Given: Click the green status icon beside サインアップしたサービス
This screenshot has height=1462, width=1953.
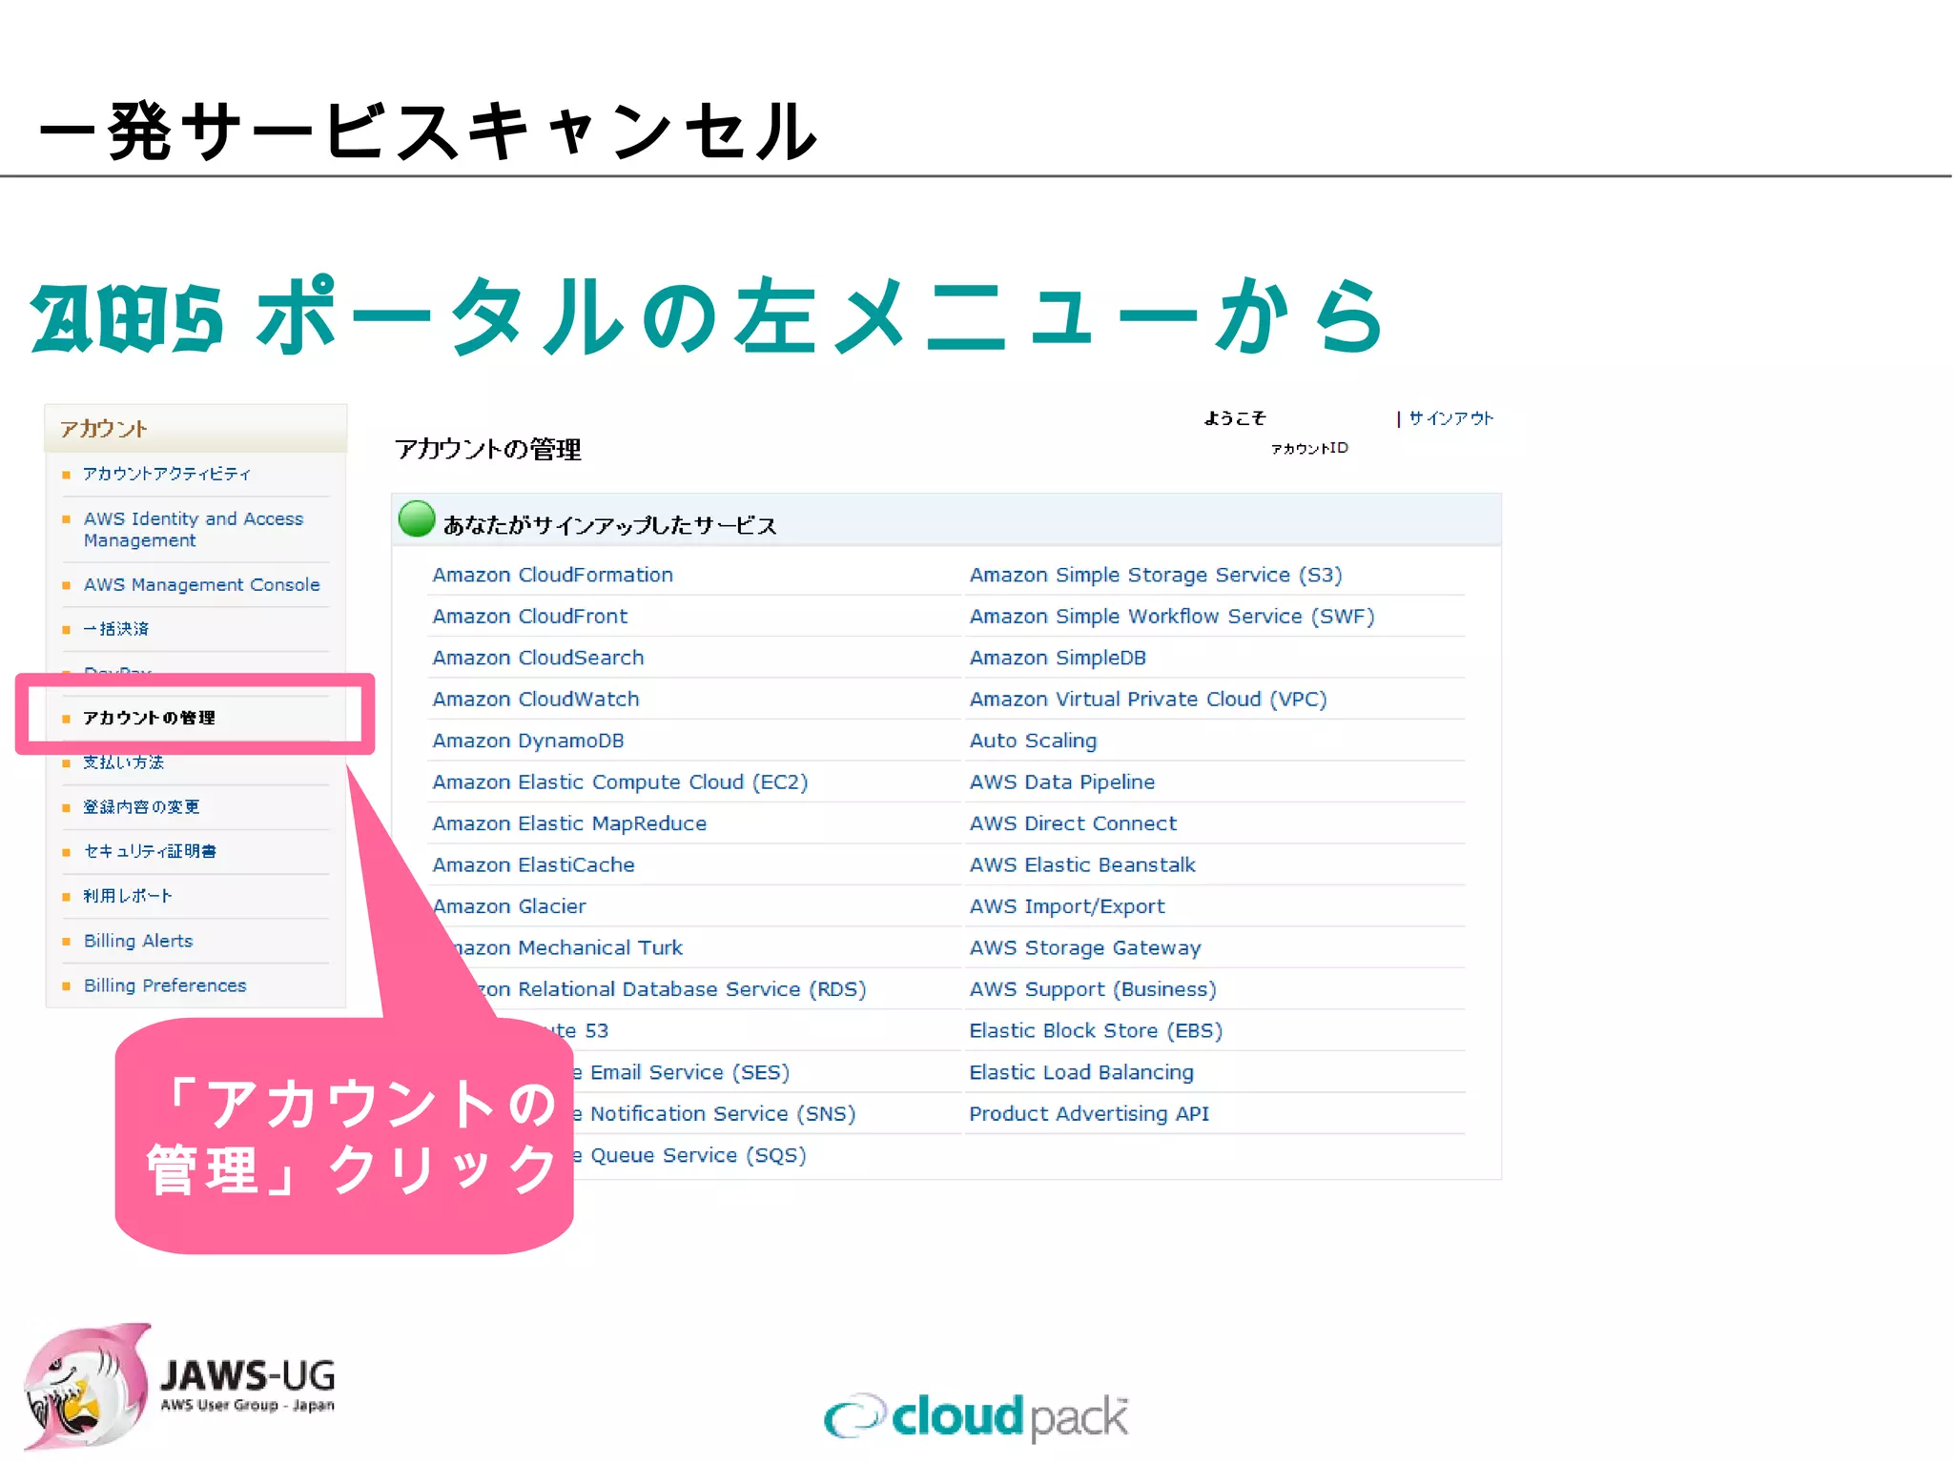Looking at the screenshot, I should [x=417, y=518].
